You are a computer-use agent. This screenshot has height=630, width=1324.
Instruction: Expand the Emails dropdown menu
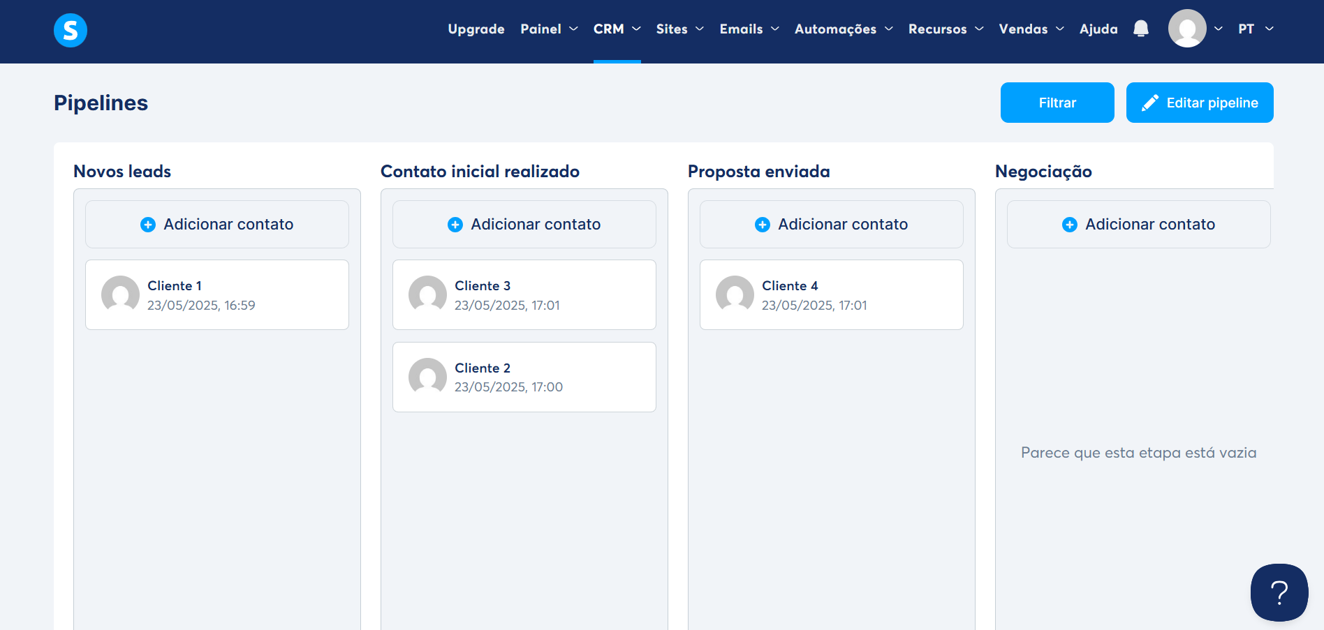point(749,29)
